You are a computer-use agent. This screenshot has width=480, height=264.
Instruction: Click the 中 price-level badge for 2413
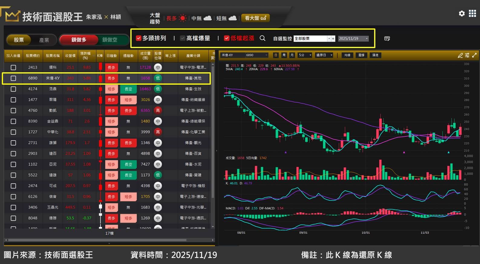coord(158,67)
